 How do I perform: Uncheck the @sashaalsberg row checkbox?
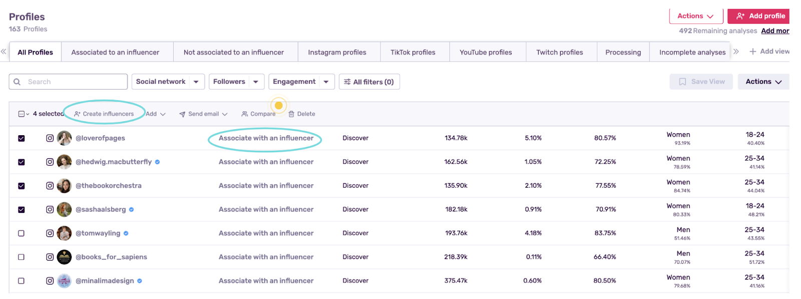pos(21,209)
